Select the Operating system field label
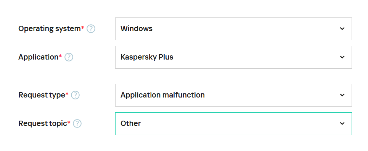Viewport: 368px width, 151px height. point(50,29)
